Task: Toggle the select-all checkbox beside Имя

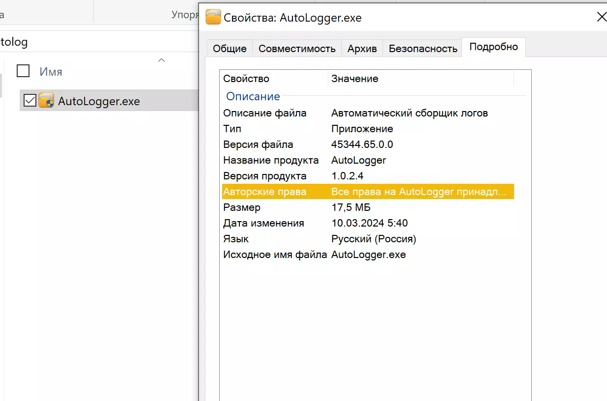Action: 23,71
